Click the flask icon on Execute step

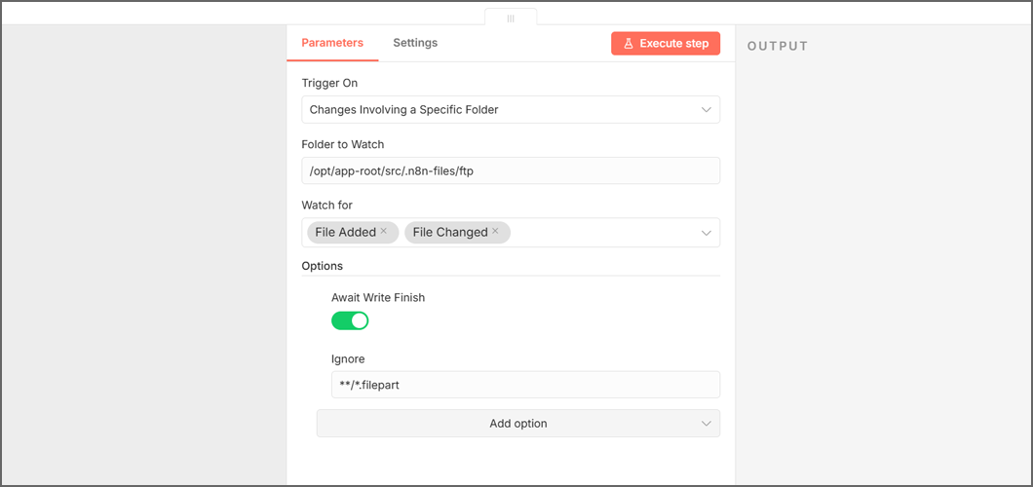[629, 44]
